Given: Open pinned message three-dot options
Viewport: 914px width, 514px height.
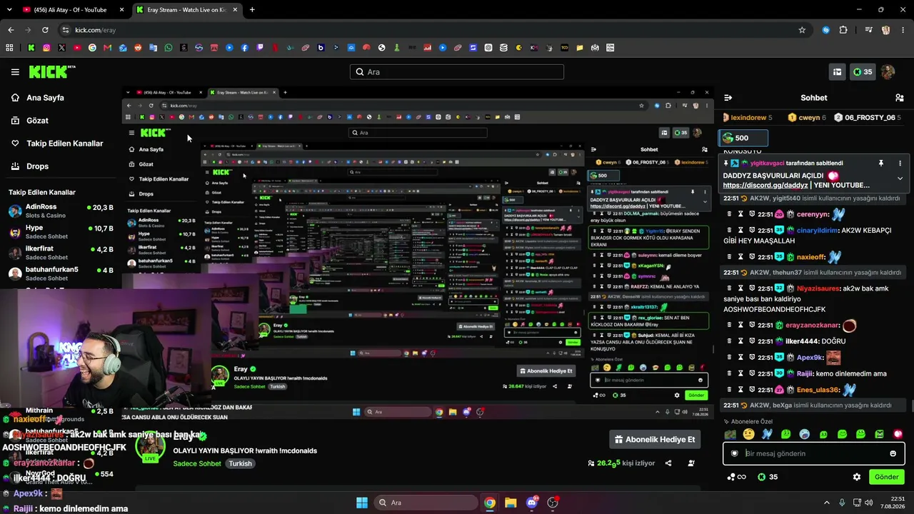Looking at the screenshot, I should (900, 163).
